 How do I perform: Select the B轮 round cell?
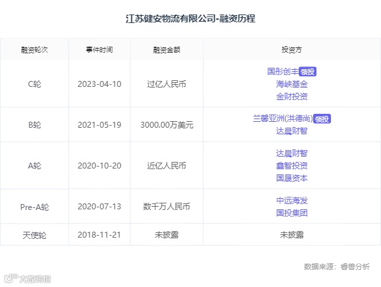click(x=34, y=125)
